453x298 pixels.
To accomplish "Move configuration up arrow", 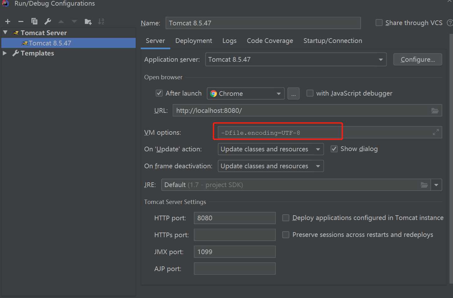I will pyautogui.click(x=61, y=21).
